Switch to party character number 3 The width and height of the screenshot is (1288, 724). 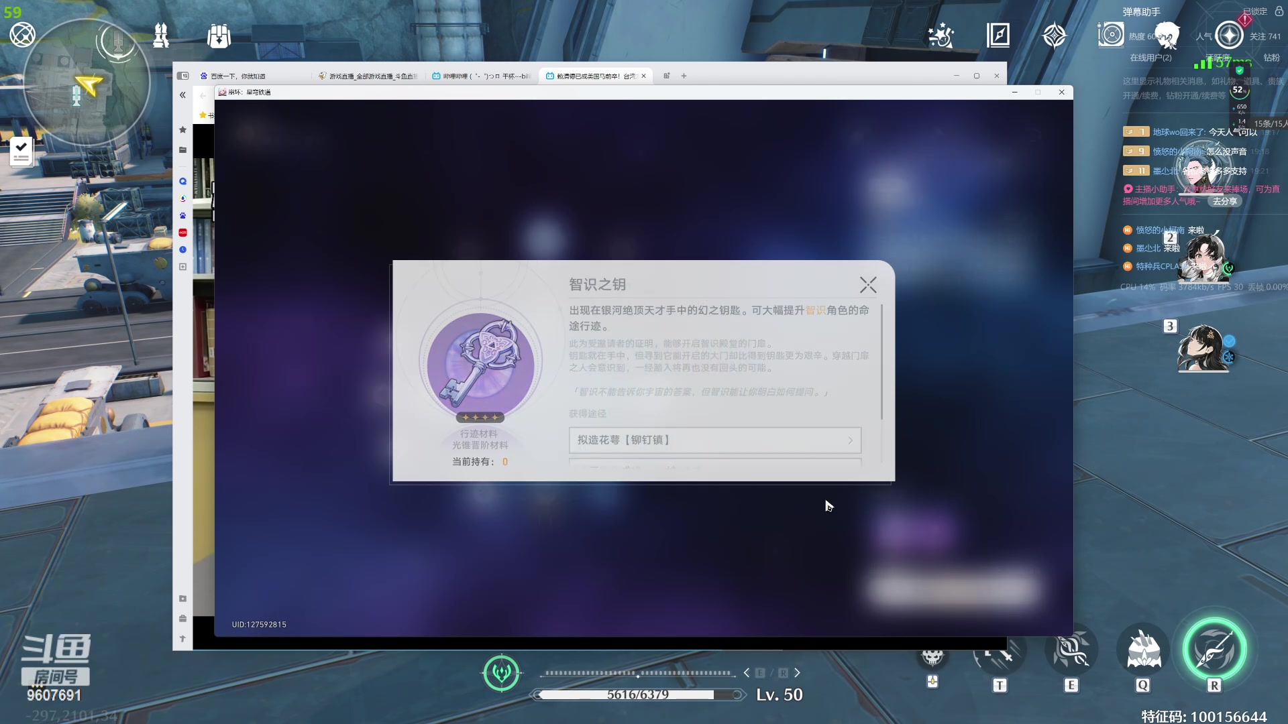pyautogui.click(x=1205, y=347)
